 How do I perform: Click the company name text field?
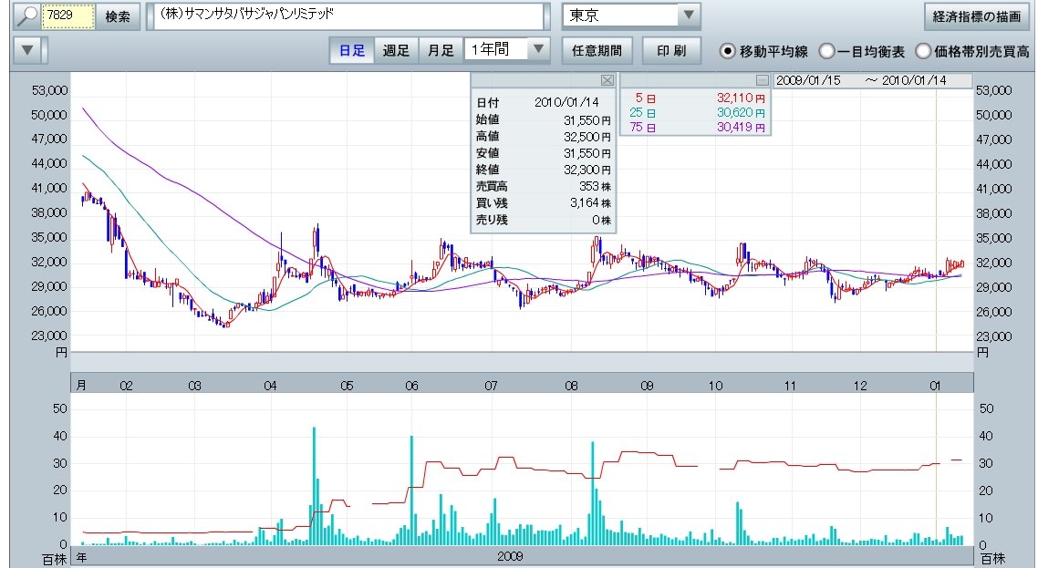tap(347, 16)
